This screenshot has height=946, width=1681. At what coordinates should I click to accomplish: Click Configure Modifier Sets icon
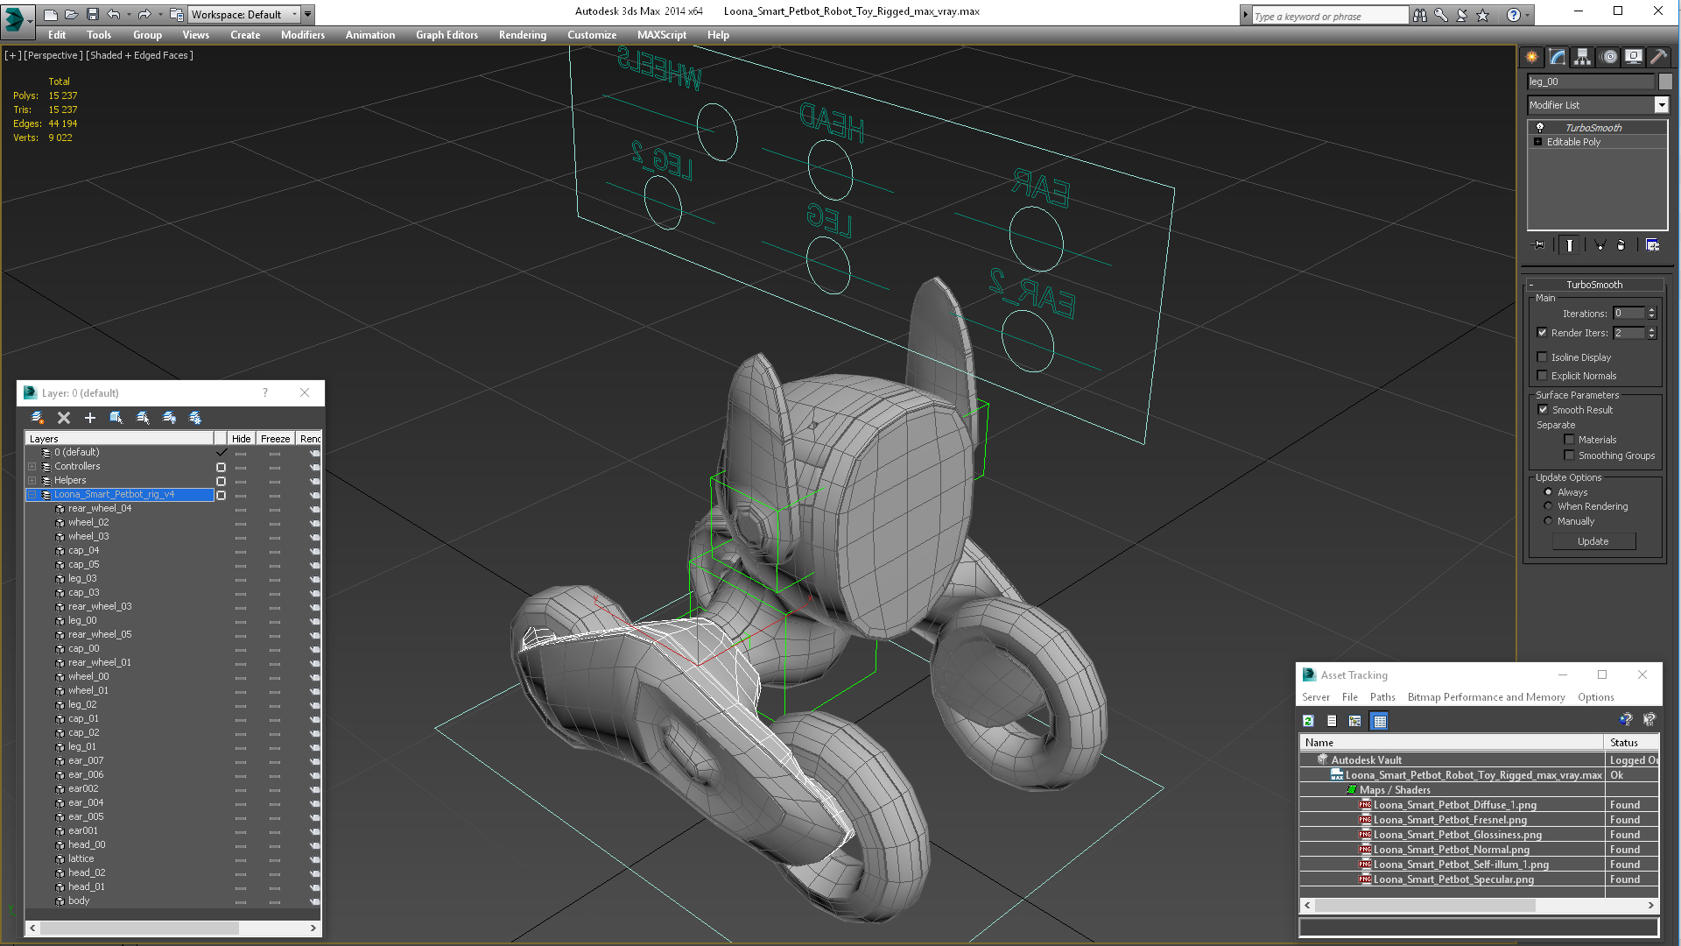pyautogui.click(x=1652, y=245)
